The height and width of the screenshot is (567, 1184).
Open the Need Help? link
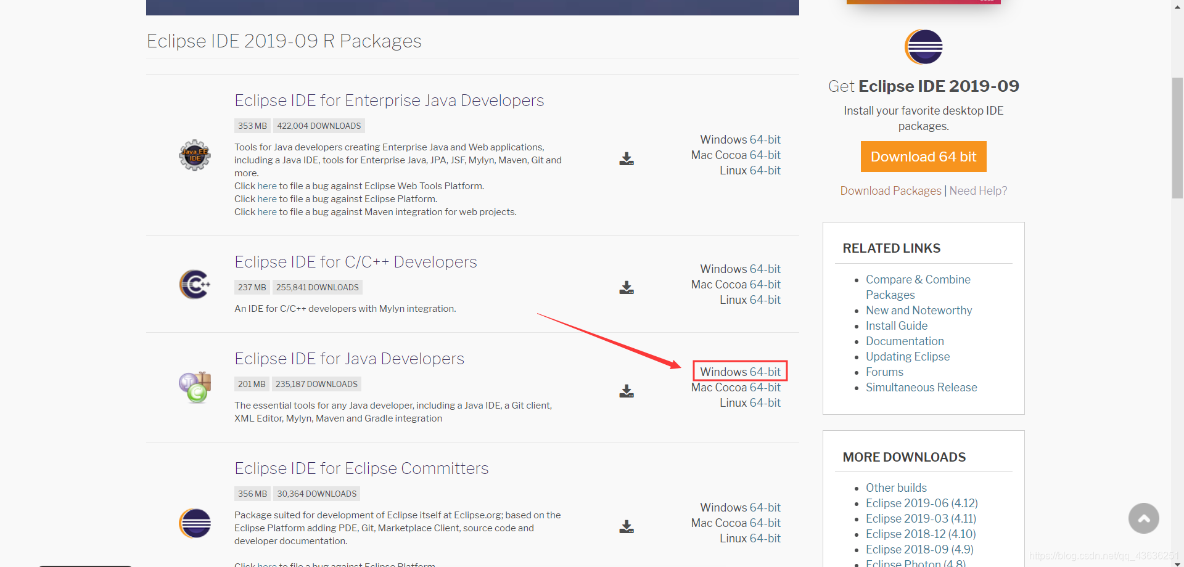(978, 191)
